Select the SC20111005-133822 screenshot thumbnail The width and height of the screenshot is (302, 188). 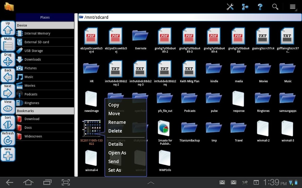tap(92, 129)
